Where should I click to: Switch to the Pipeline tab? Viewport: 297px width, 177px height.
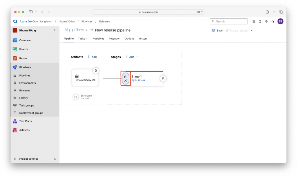[x=68, y=38]
